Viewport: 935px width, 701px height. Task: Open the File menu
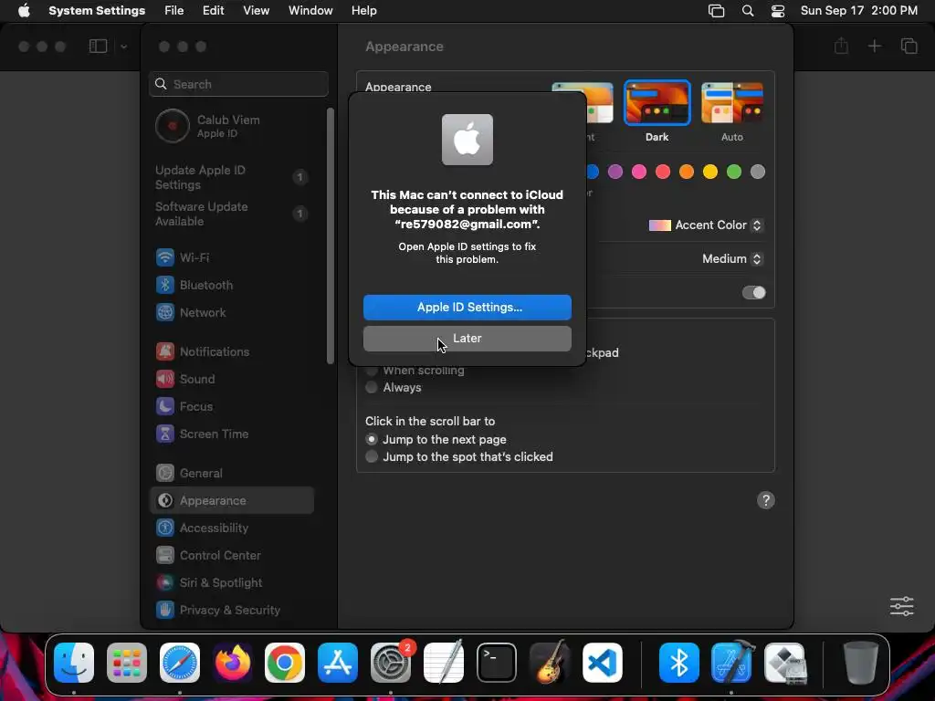174,11
